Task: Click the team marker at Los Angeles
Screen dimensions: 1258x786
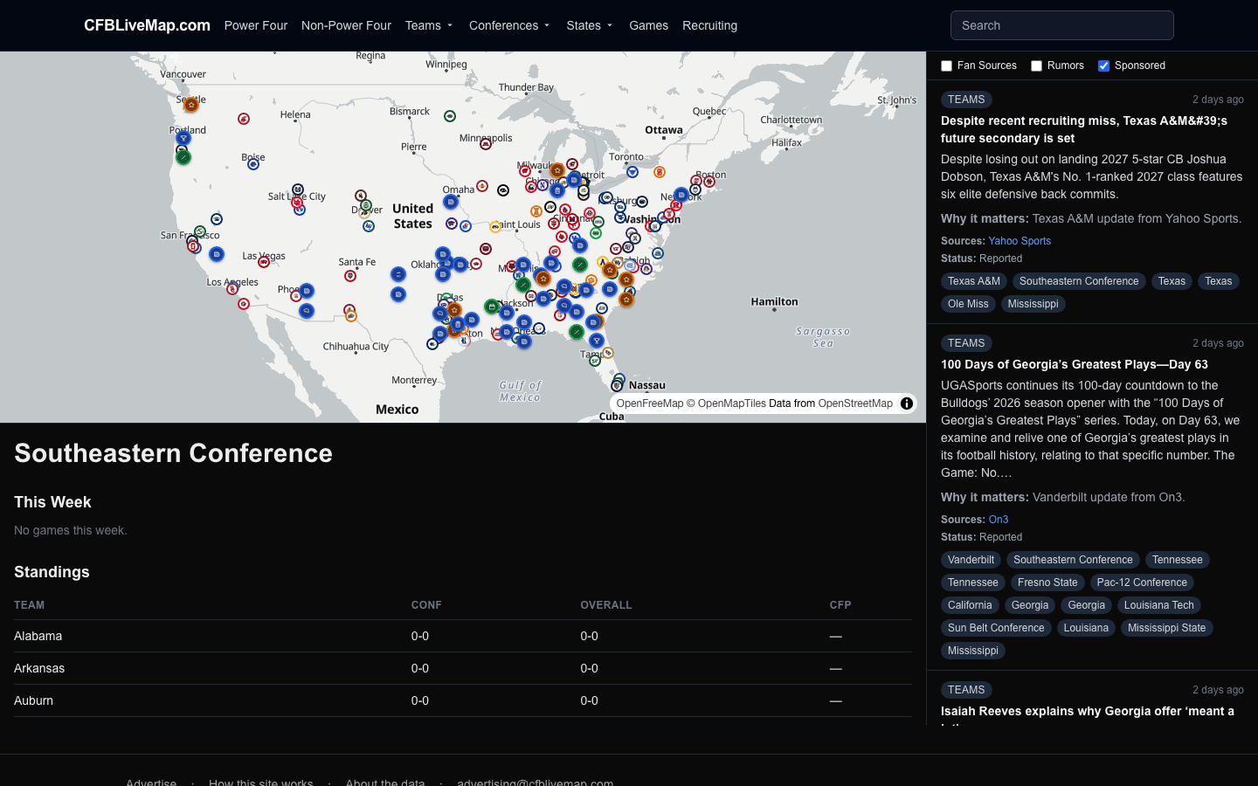Action: (x=232, y=288)
